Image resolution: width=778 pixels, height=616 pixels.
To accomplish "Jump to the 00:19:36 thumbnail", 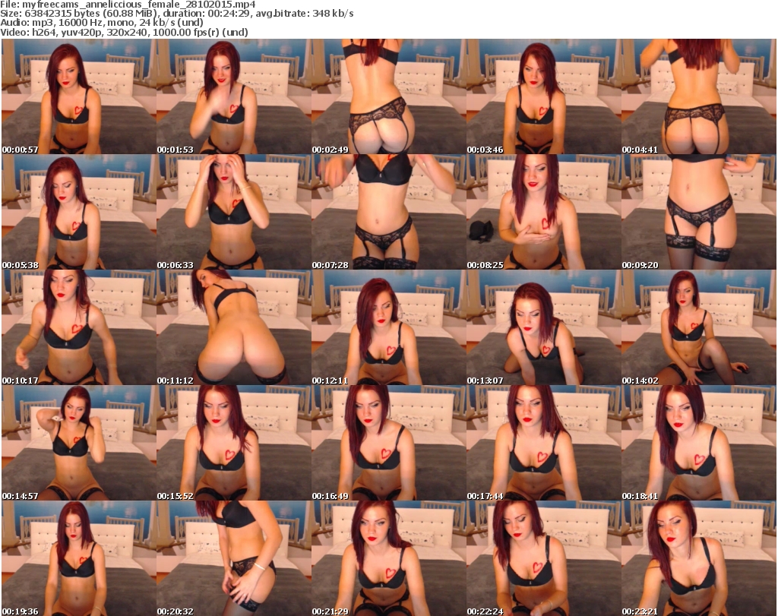I will pyautogui.click(x=79, y=558).
